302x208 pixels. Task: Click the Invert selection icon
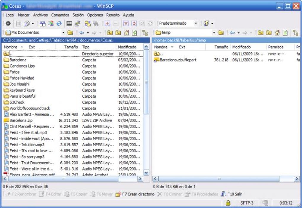[x=134, y=23]
